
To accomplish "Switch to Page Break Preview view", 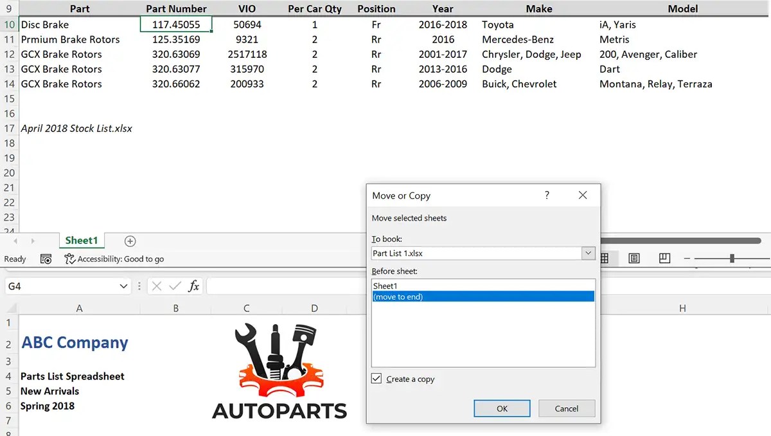I will [x=664, y=258].
